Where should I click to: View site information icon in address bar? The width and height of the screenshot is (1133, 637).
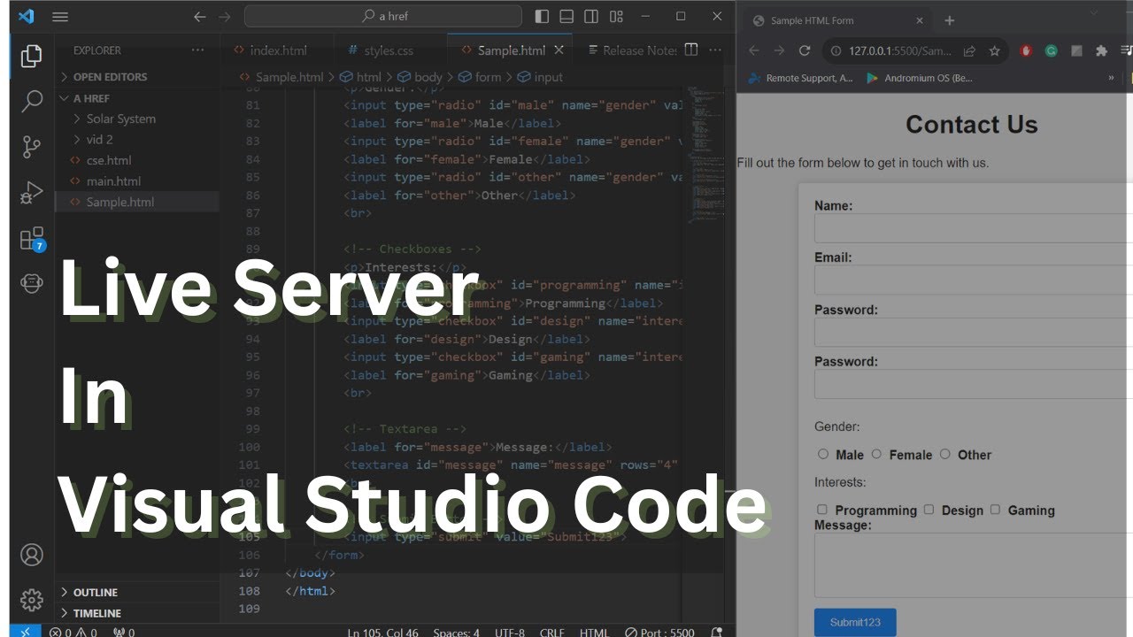[x=835, y=51]
